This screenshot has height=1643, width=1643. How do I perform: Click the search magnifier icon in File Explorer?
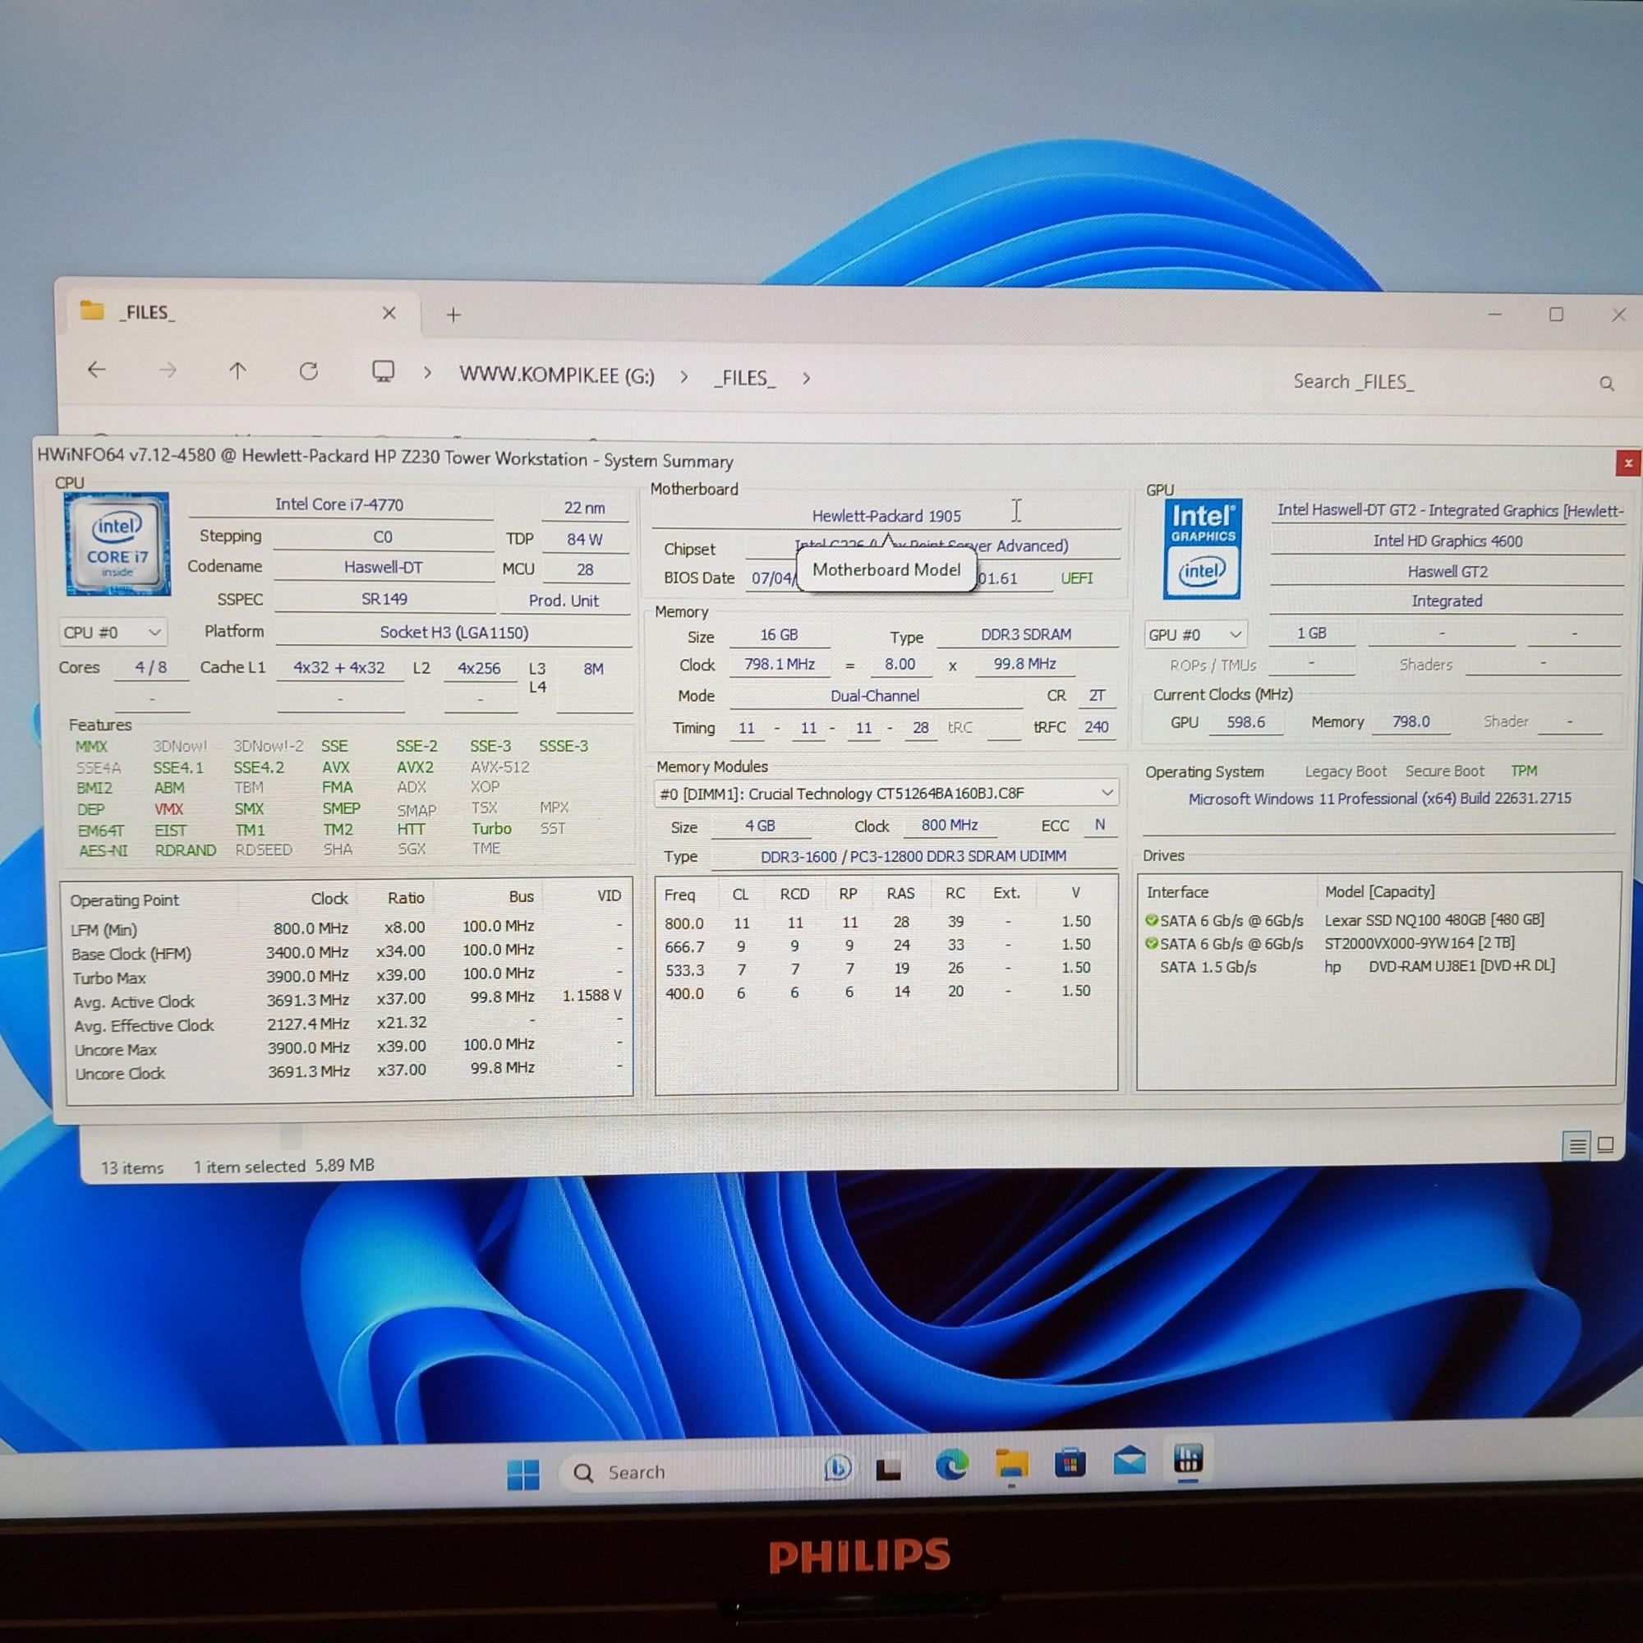point(1606,384)
